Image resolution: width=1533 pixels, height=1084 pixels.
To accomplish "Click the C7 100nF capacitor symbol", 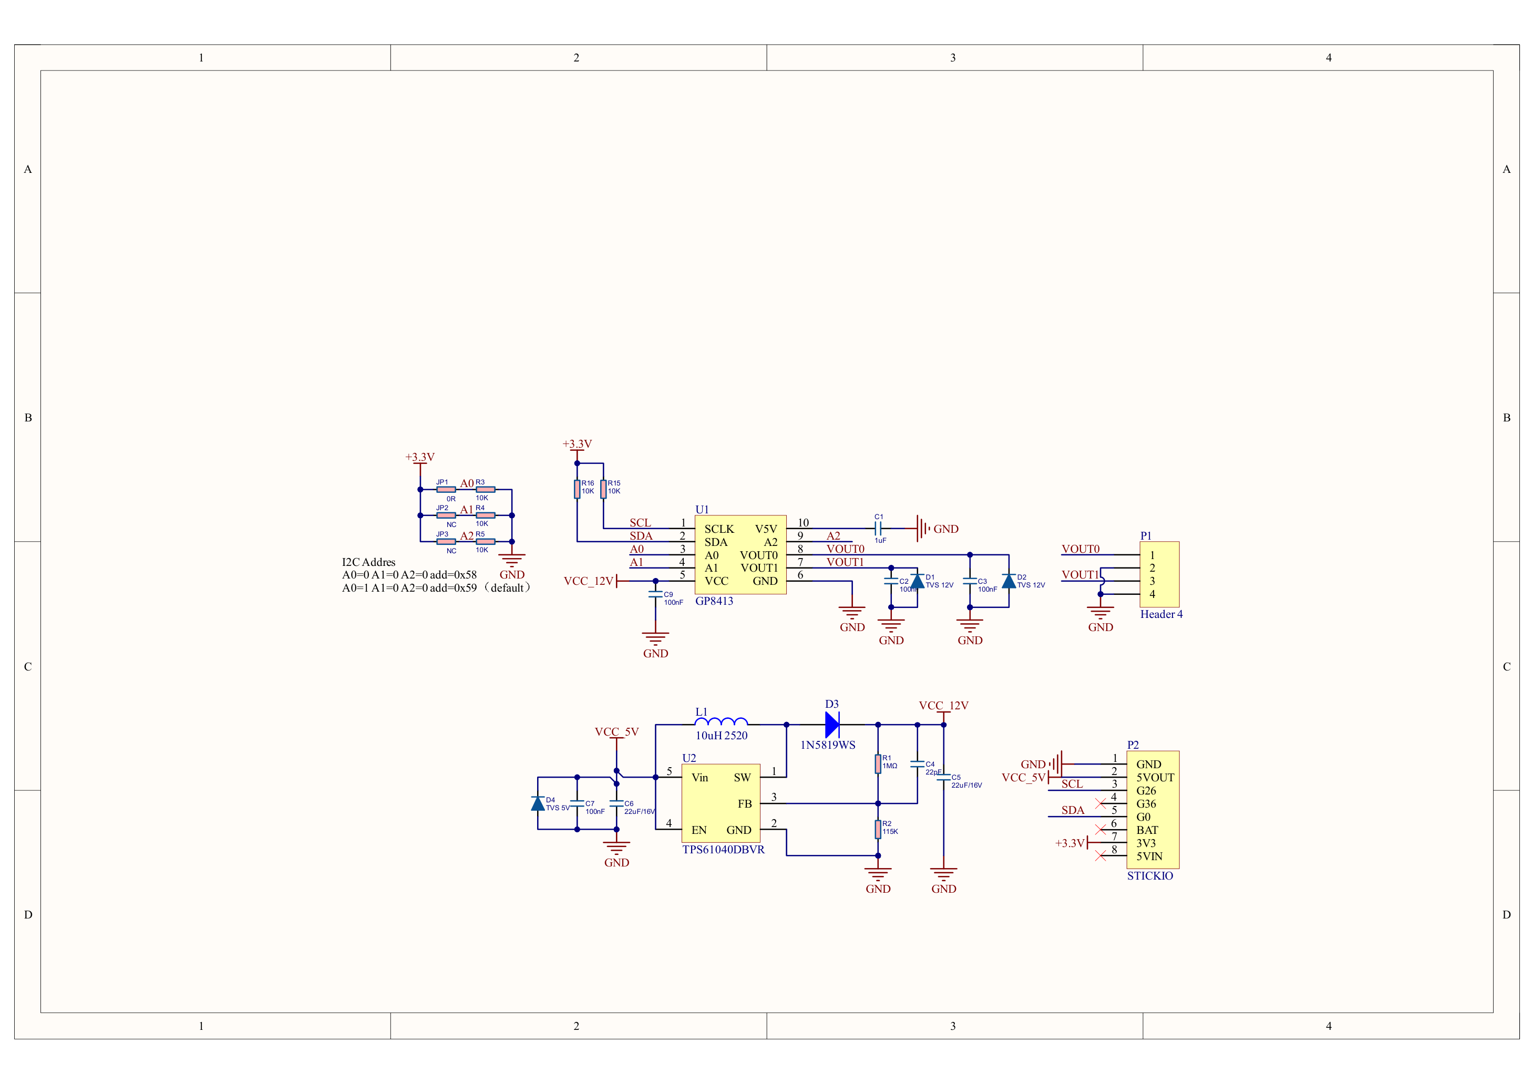I will click(x=577, y=803).
